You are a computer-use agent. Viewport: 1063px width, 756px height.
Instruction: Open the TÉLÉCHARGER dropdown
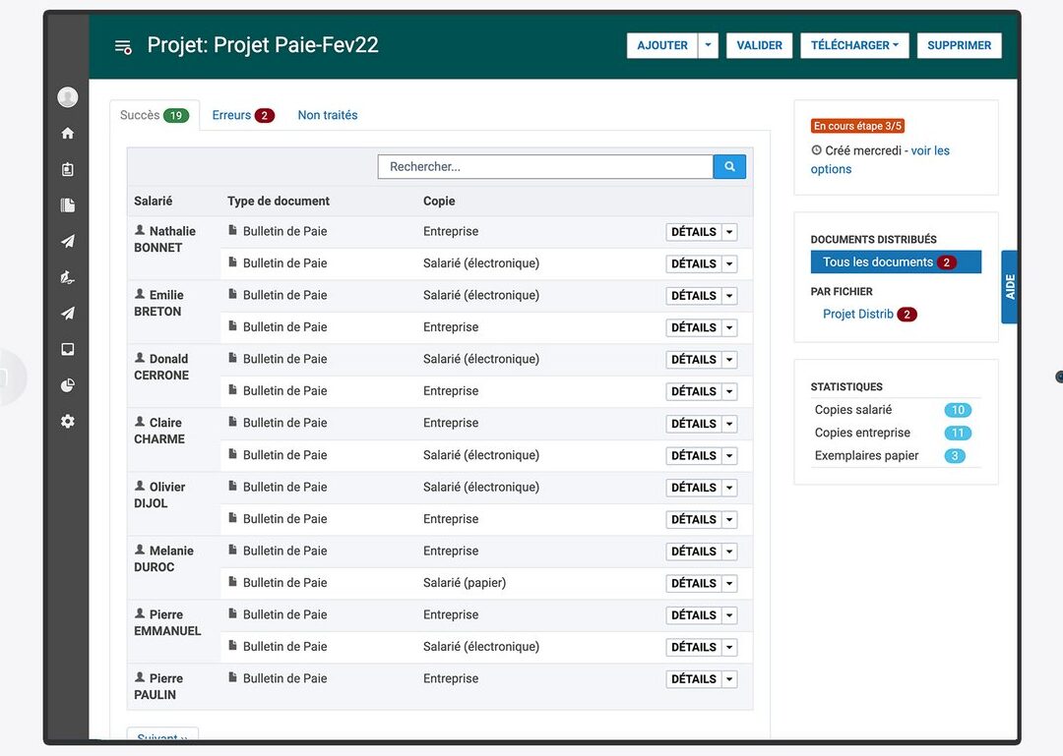pyautogui.click(x=854, y=45)
